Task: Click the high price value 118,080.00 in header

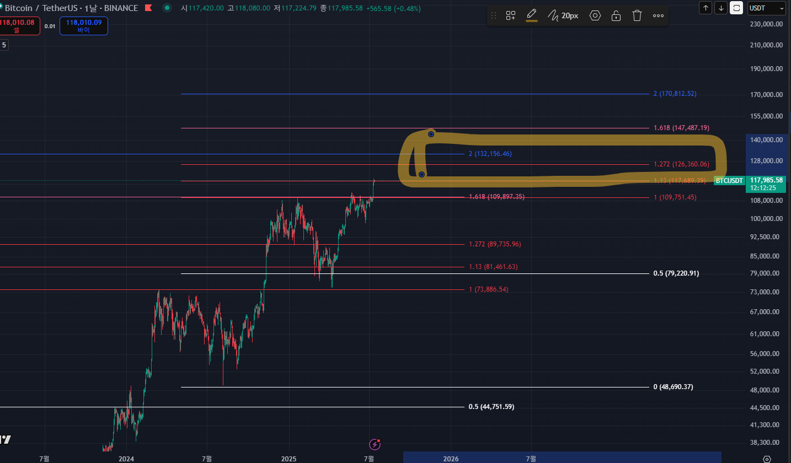Action: pos(252,8)
